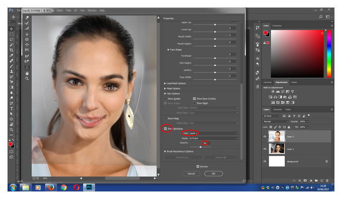The image size is (342, 199).
Task: Select the Freeze Mask tool in Liquify
Action: coord(27,56)
